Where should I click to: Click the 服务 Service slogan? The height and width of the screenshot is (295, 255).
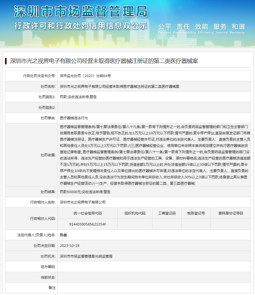click(x=221, y=28)
